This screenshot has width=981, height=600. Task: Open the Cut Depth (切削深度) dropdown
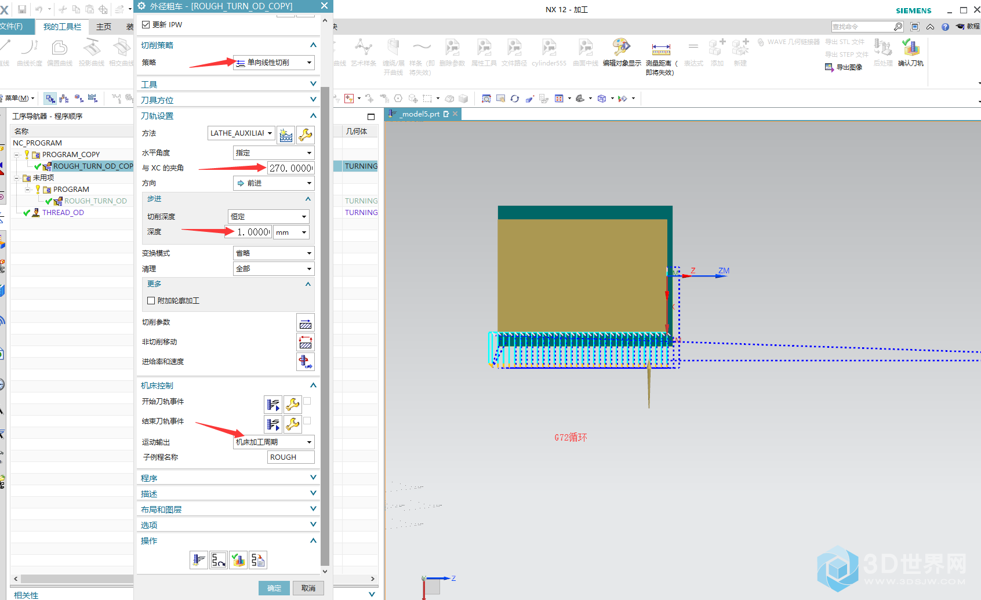[x=268, y=217]
